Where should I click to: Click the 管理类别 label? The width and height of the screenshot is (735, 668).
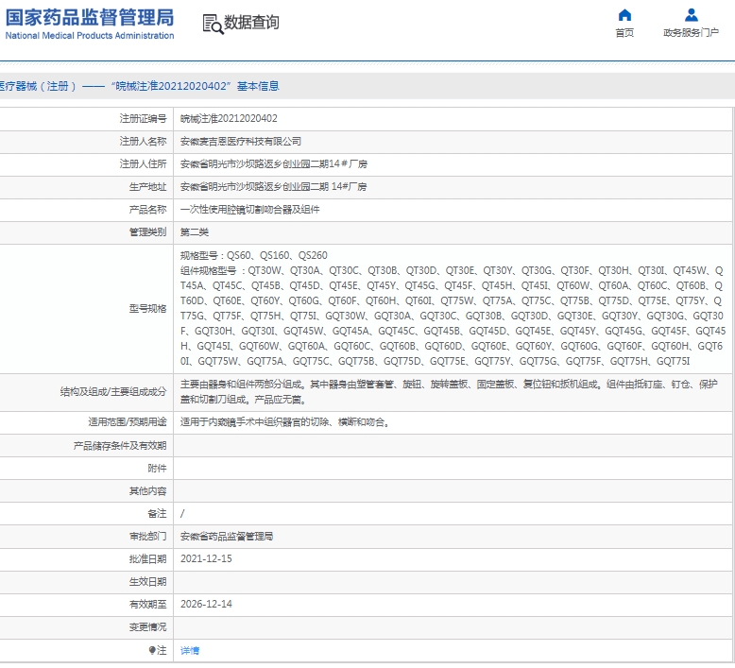[x=147, y=232]
